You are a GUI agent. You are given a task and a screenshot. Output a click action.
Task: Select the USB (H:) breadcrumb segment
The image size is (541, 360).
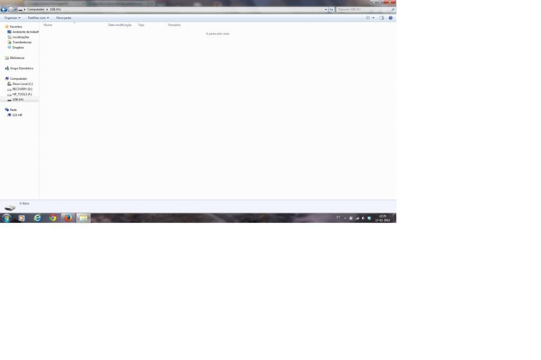pos(55,10)
